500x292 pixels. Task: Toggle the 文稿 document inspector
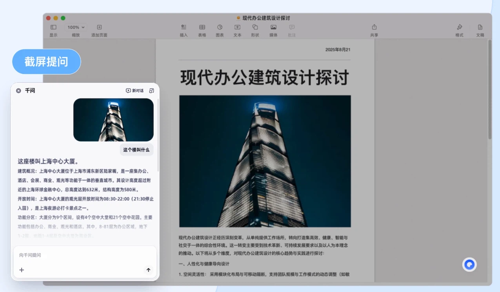coord(480,30)
